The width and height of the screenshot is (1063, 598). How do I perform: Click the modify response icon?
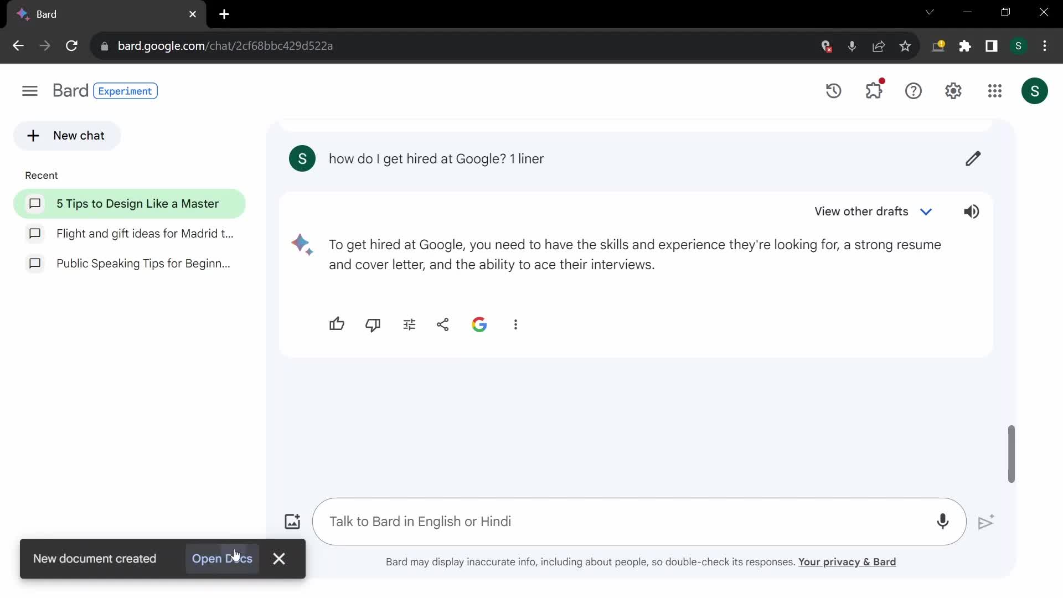coord(410,324)
